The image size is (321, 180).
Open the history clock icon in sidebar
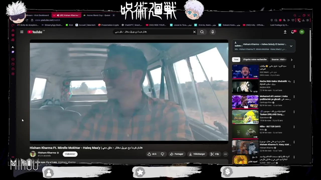pos(13,64)
